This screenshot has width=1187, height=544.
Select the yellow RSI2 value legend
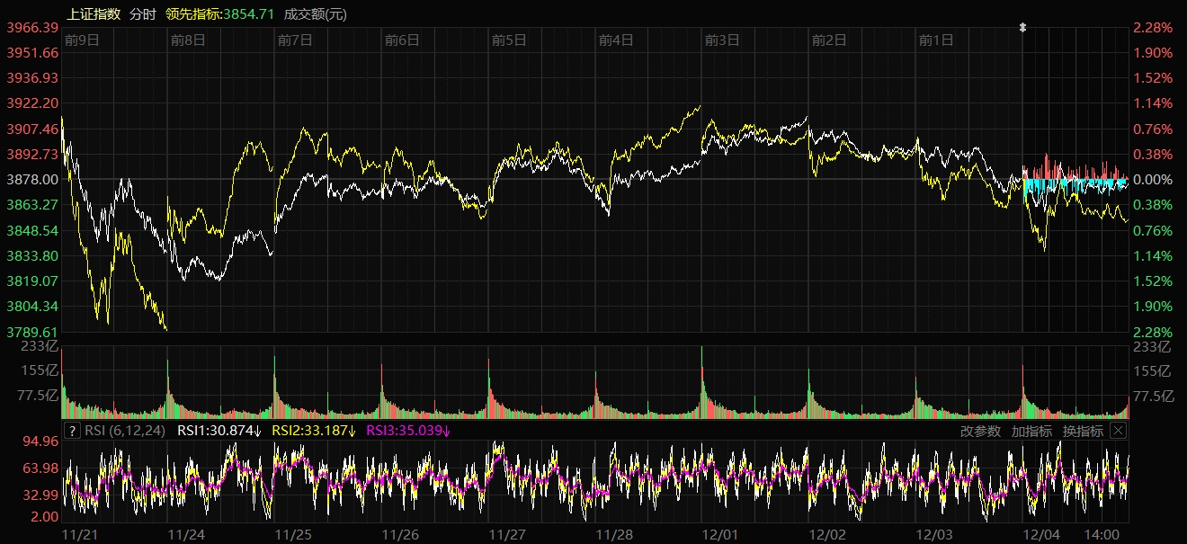click(x=314, y=431)
